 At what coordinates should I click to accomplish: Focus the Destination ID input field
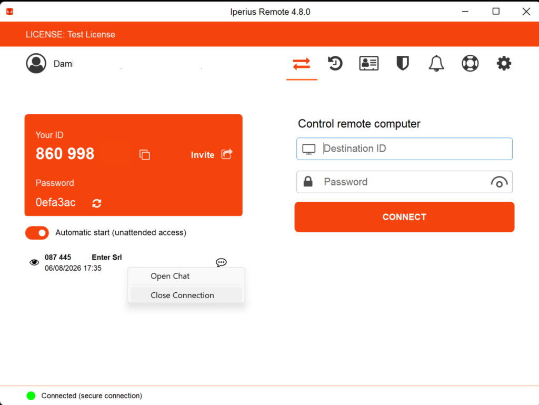click(404, 149)
